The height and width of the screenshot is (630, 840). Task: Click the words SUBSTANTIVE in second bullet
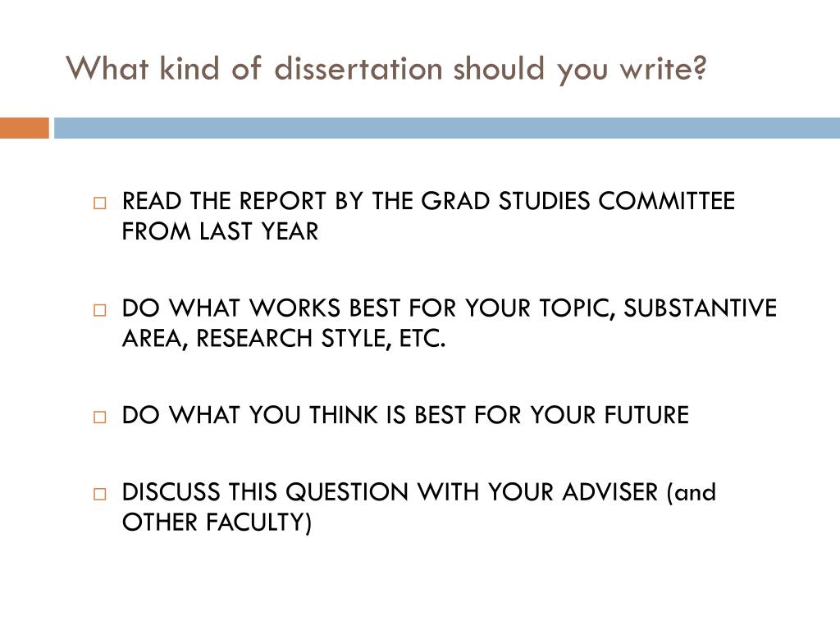click(x=701, y=308)
